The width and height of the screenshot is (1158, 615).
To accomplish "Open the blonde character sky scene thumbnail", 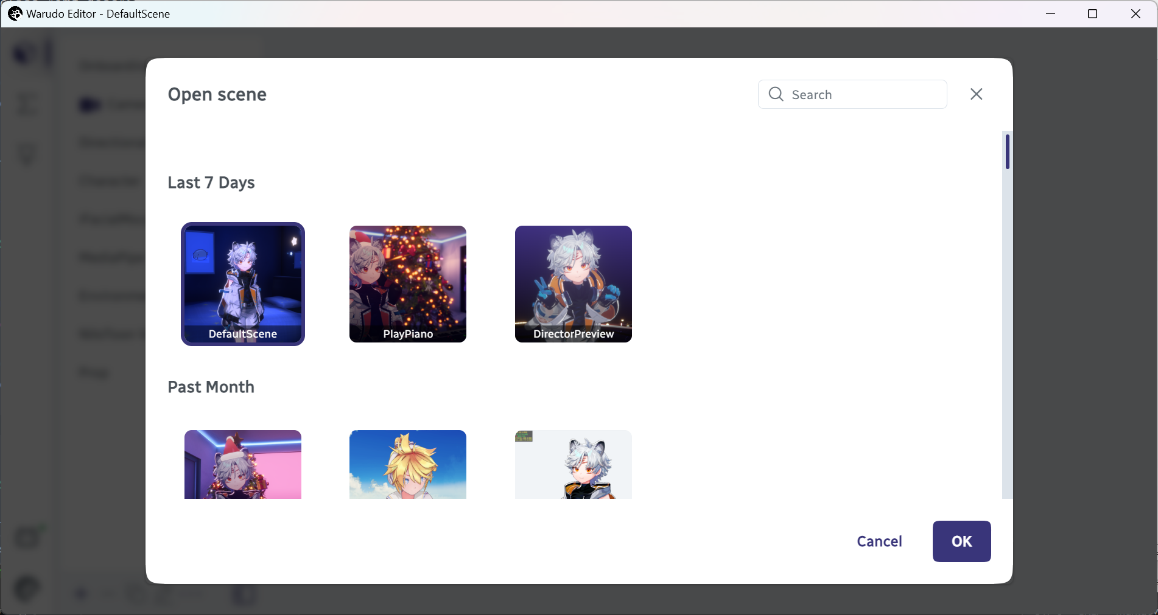I will click(x=408, y=464).
